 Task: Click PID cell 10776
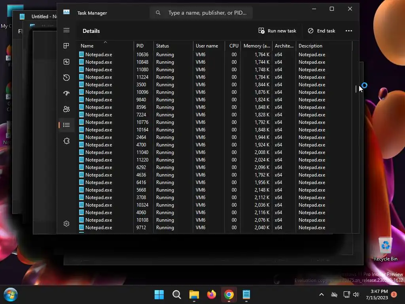click(x=142, y=122)
